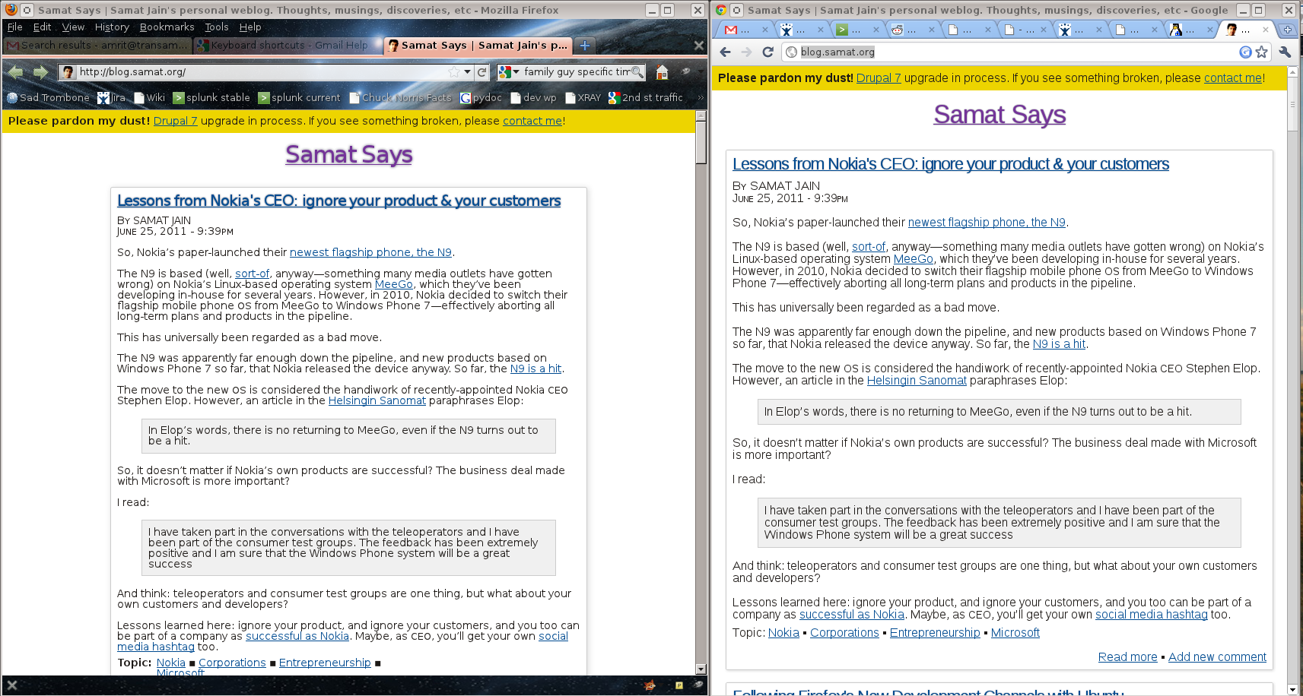Close the current Firefox tab with X
This screenshot has height=696, width=1303.
[x=699, y=46]
